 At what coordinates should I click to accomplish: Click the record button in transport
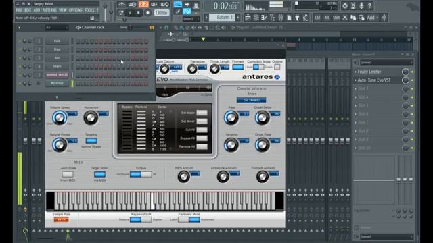[x=147, y=13]
